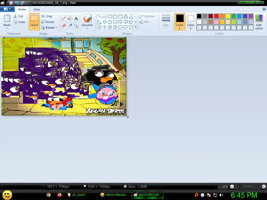Choose the Triangle shape
Image resolution: width=267 pixels, height=200 pixels.
[x=131, y=16]
